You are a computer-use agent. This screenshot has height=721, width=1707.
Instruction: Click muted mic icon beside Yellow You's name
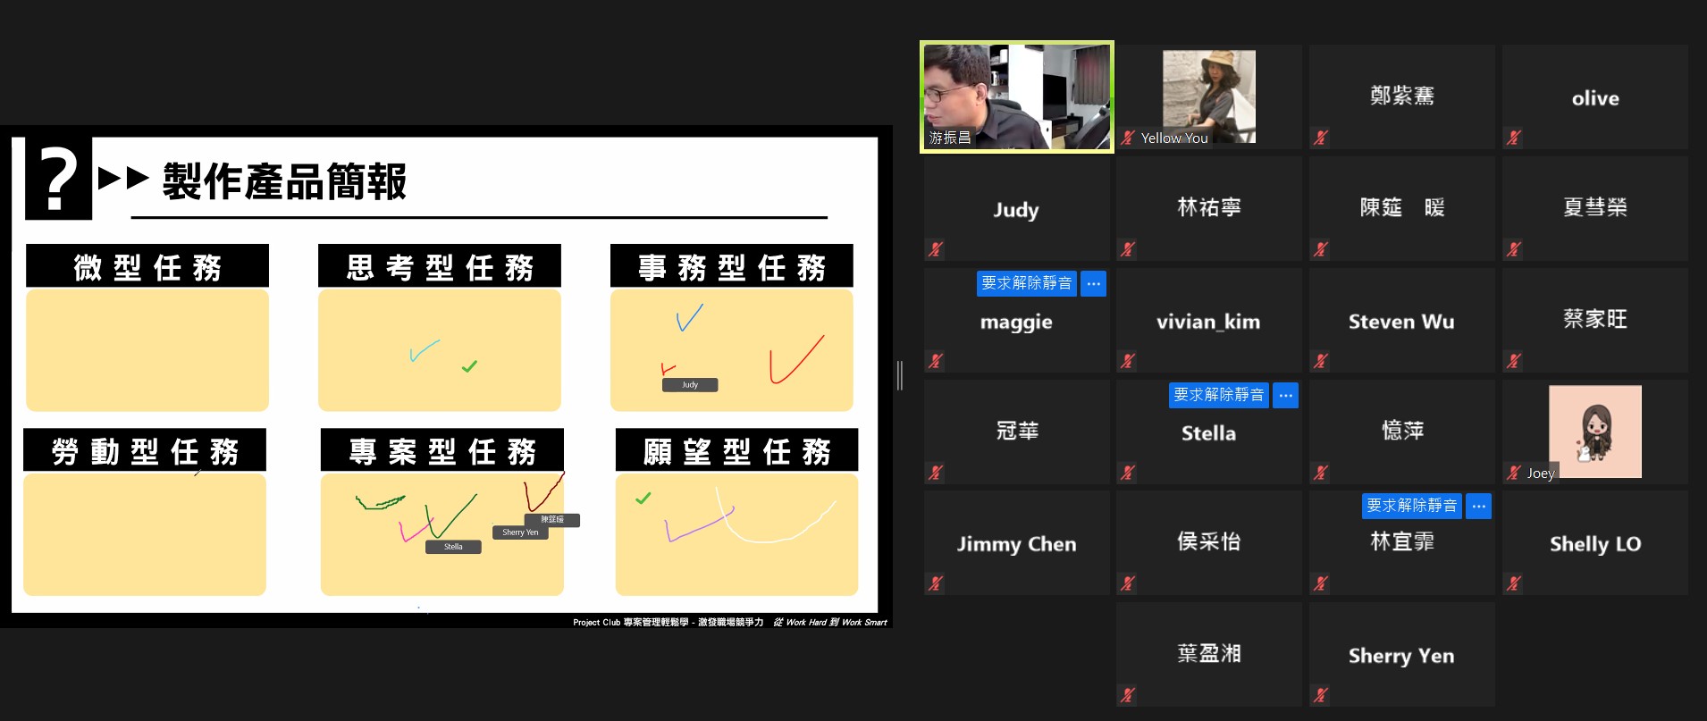(1128, 138)
